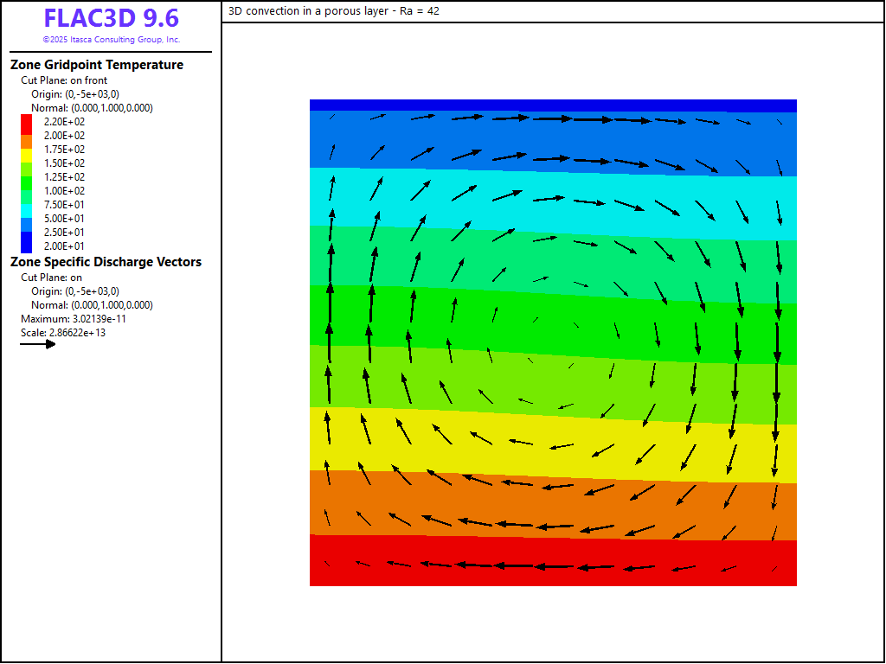Select the 'Maximum: 3.02139e-11' legend text
This screenshot has height=664, width=886.
pos(72,319)
